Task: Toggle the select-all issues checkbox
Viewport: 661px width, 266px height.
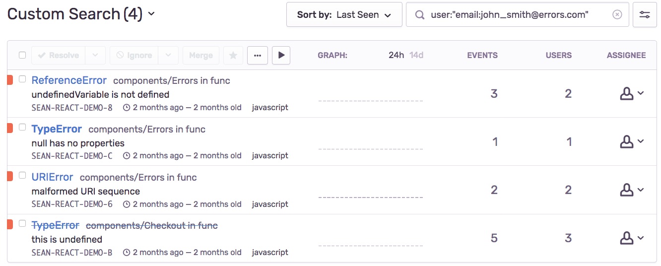Action: pos(22,55)
